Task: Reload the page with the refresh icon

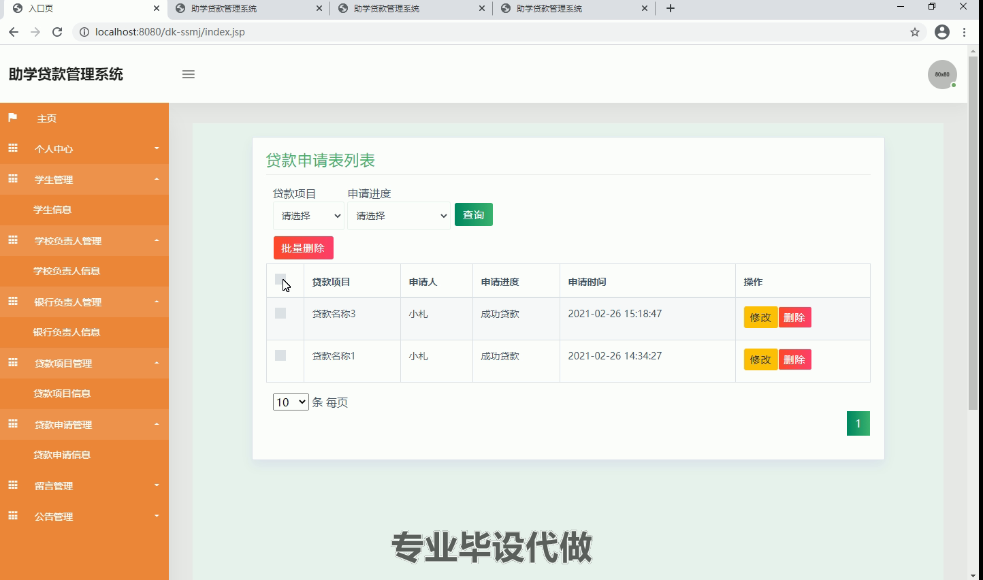Action: tap(57, 32)
